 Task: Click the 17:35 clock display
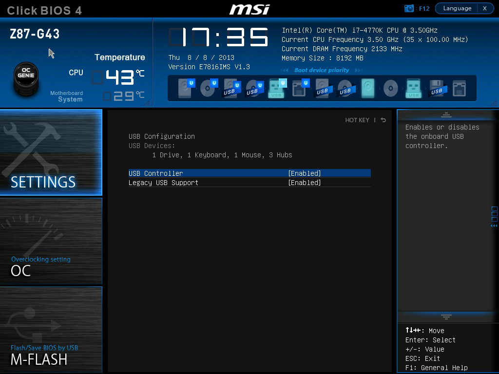tap(218, 37)
